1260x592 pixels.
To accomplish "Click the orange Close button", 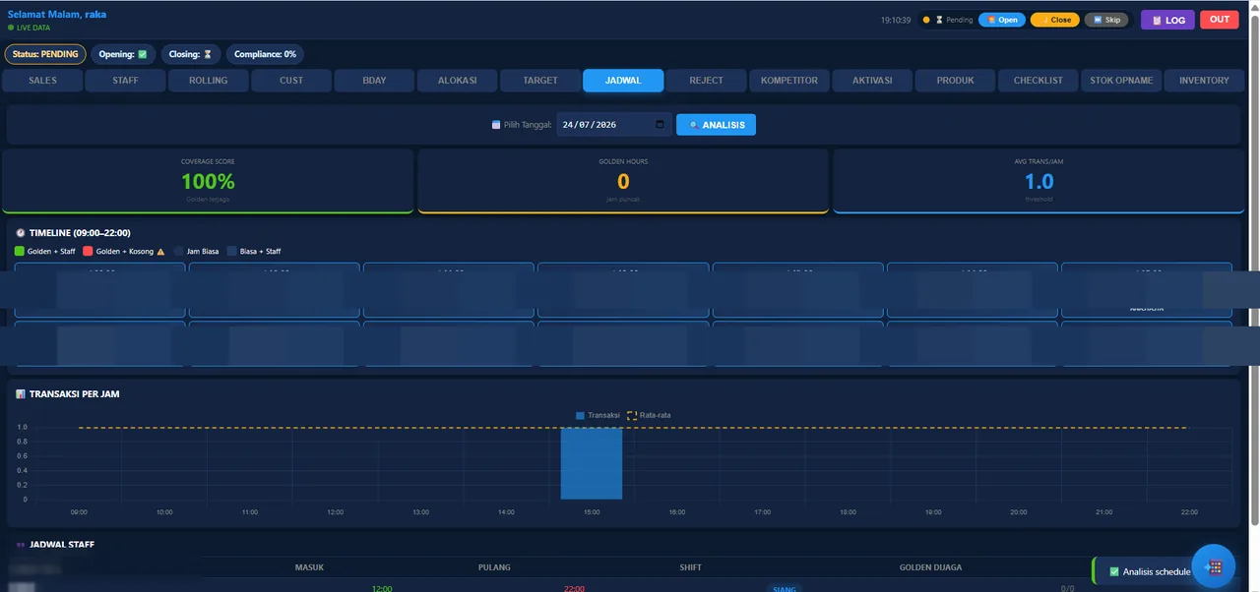I will 1055,20.
